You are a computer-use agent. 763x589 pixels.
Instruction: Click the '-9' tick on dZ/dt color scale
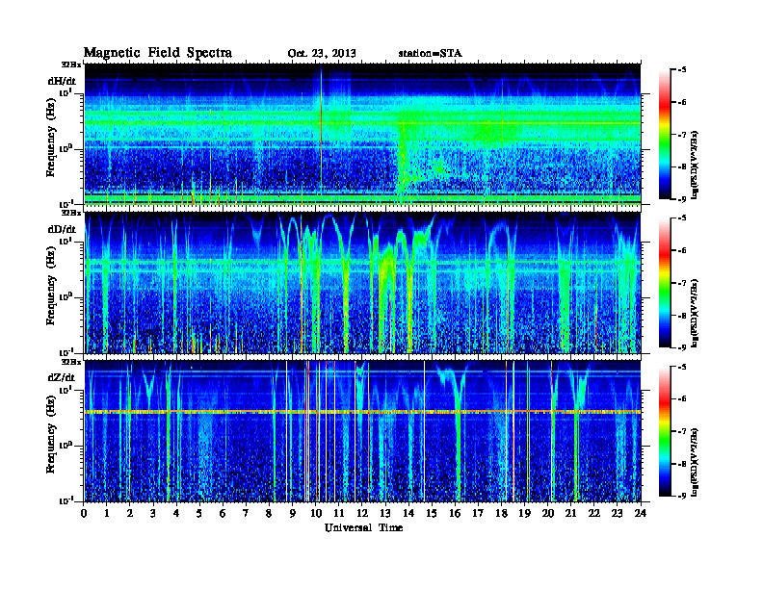click(x=682, y=496)
